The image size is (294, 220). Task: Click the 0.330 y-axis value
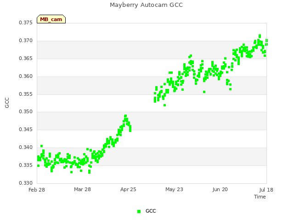(26, 183)
